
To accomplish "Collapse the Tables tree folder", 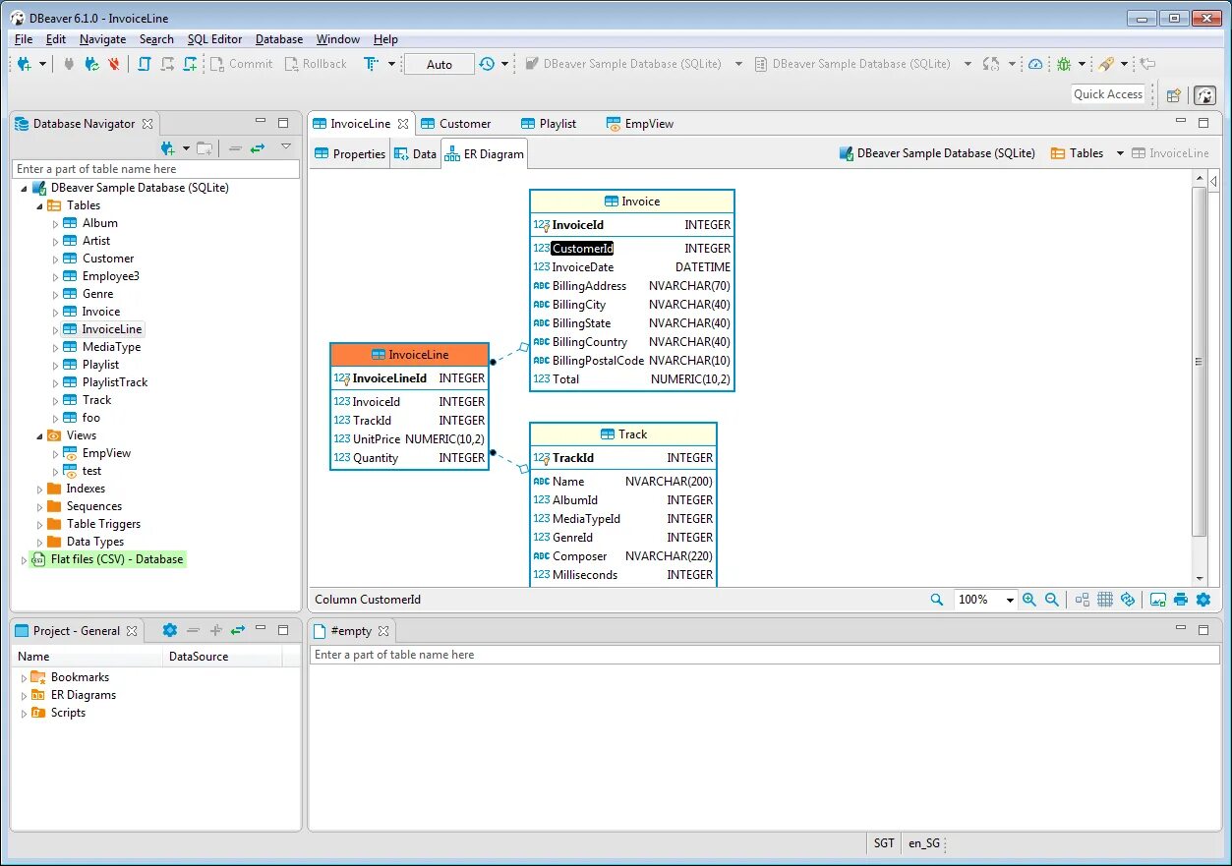I will pos(39,205).
